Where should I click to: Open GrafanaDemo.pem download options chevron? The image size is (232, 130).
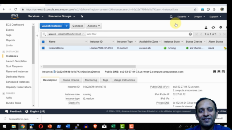pyautogui.click(x=37, y=119)
